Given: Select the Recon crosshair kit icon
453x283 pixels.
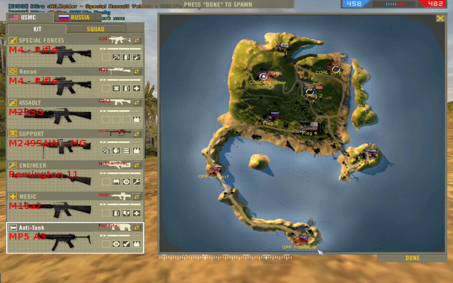Looking at the screenshot, I should [12, 71].
